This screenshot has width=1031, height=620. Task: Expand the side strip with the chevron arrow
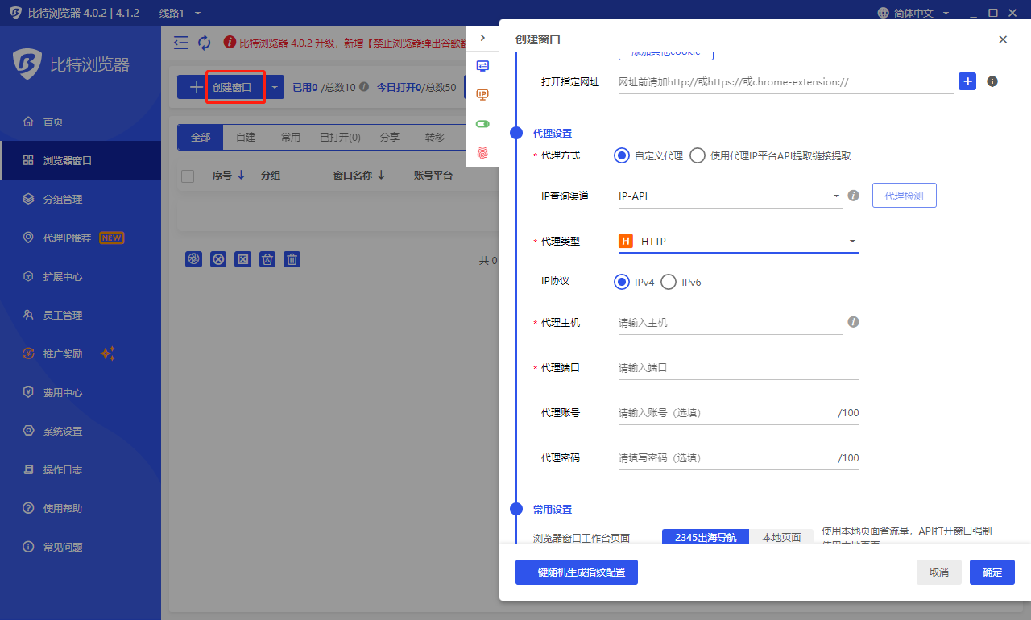pos(482,38)
